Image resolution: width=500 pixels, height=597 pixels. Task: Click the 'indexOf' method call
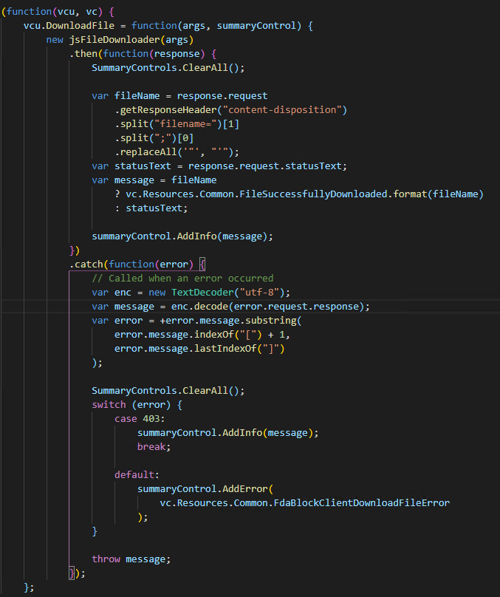coord(214,335)
